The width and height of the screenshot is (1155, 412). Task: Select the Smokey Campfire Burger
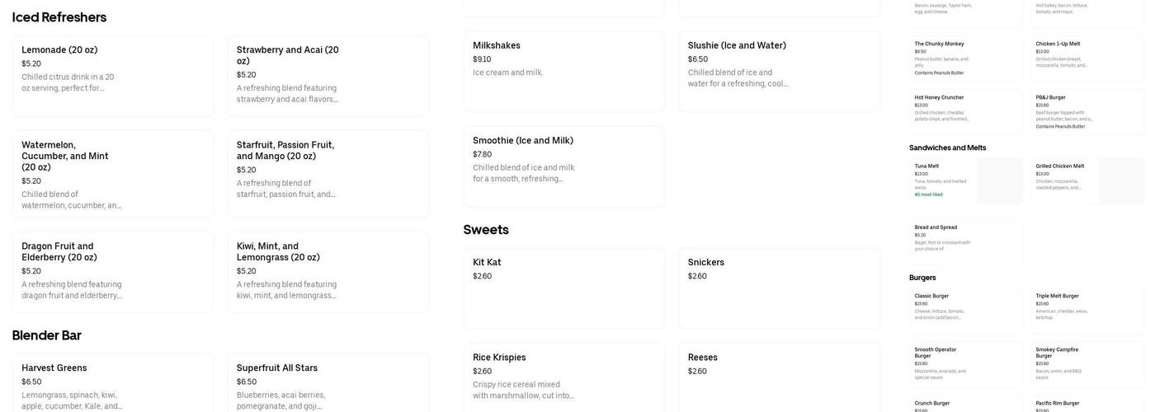(x=1087, y=363)
